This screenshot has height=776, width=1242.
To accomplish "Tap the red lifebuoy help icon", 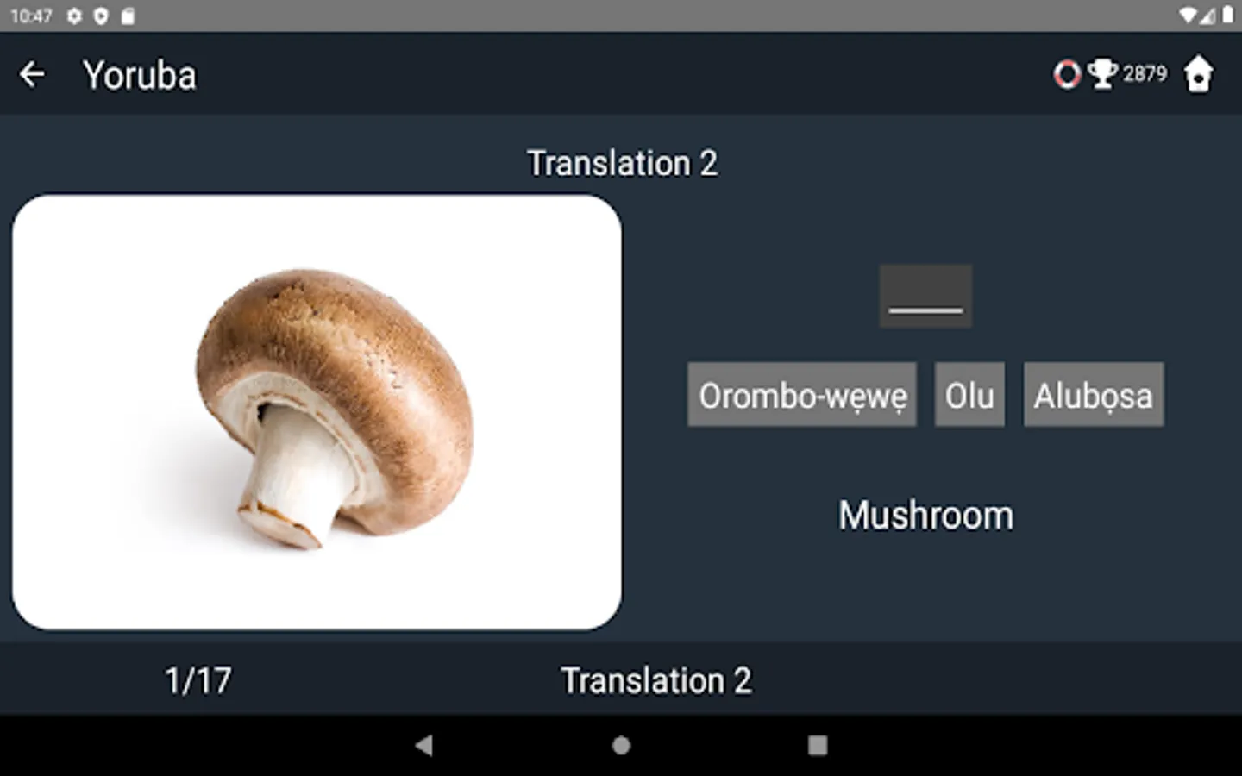I will click(x=1067, y=74).
